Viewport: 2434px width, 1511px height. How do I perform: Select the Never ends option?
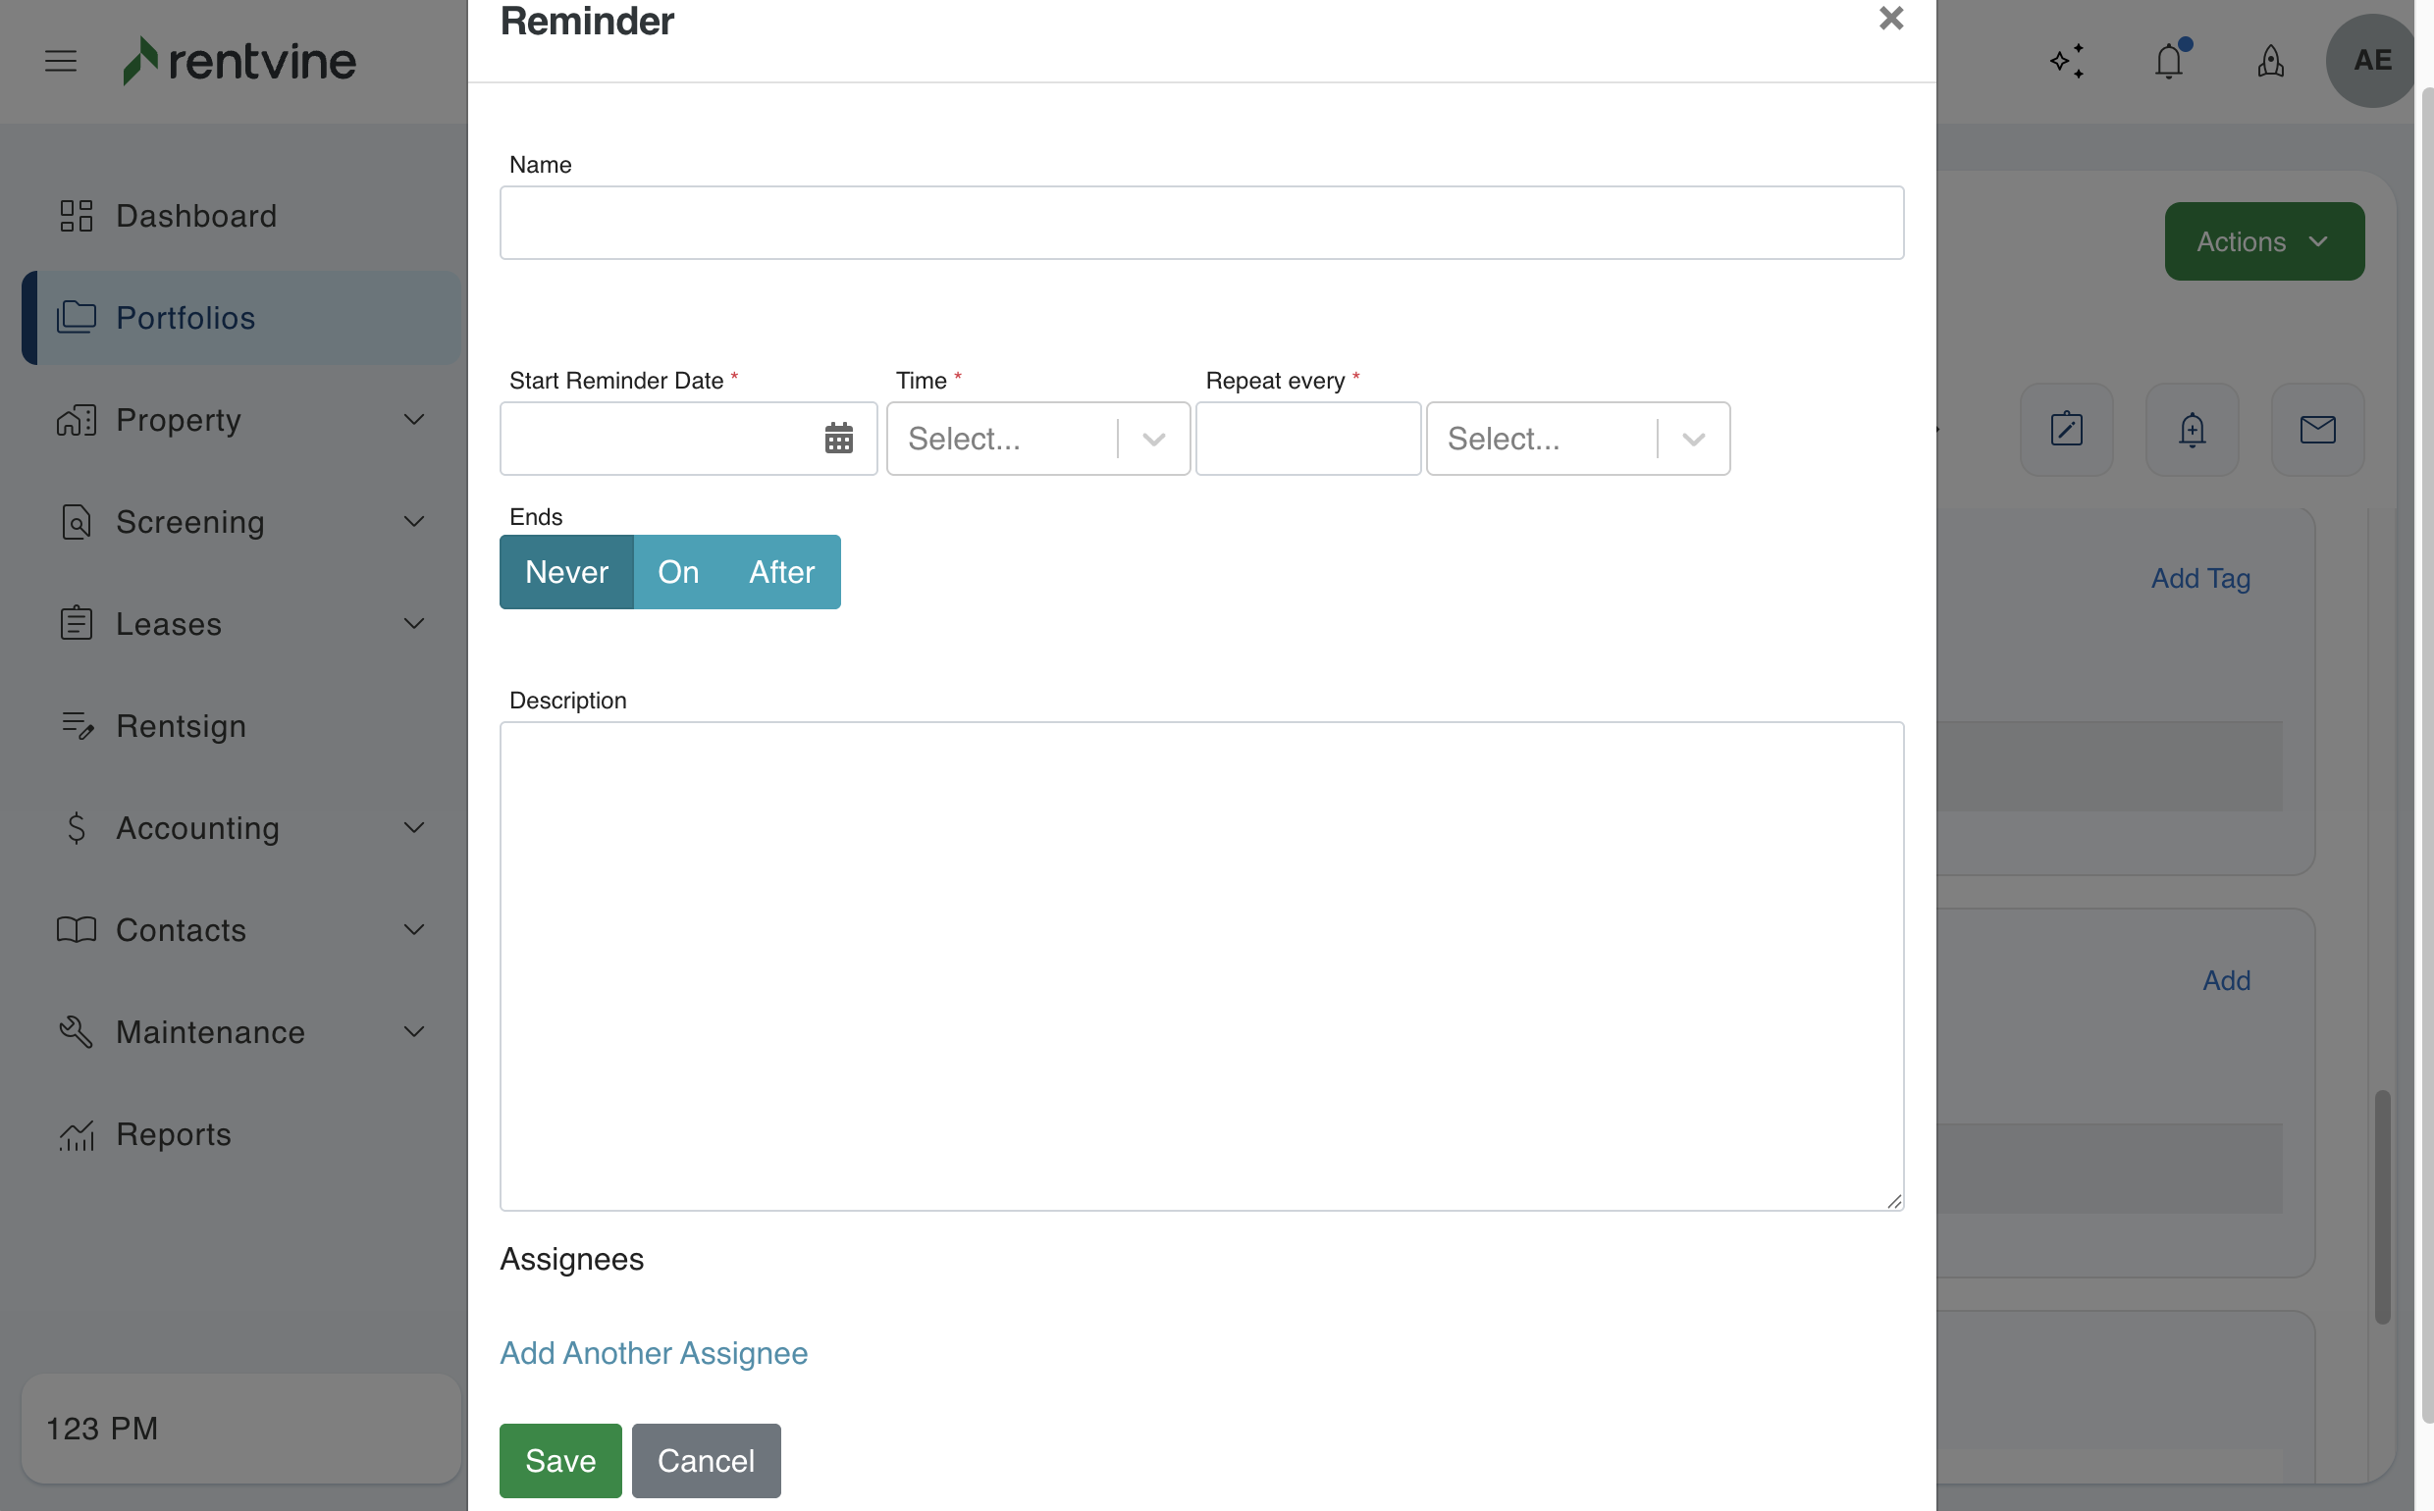pos(565,572)
